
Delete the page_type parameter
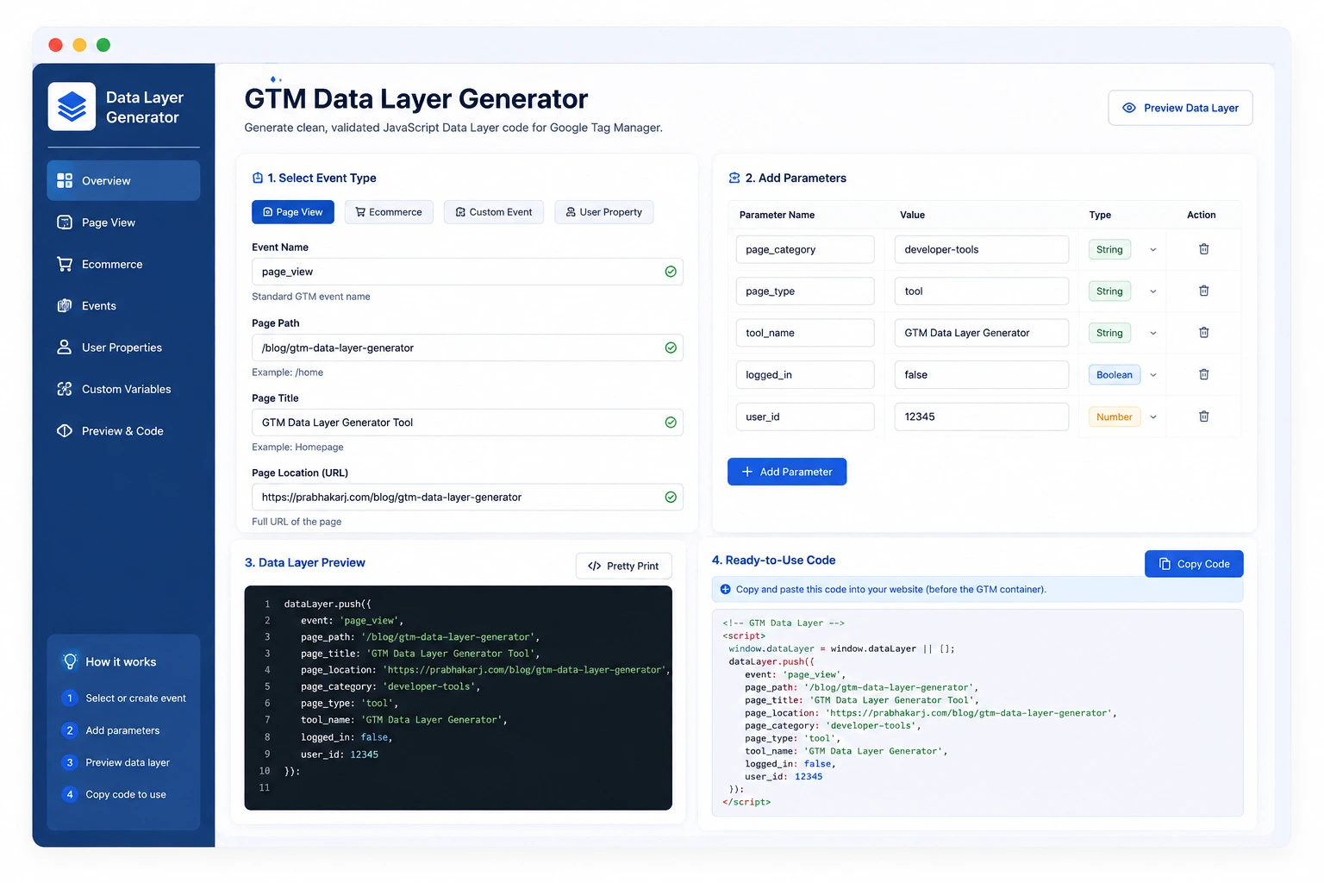(1204, 291)
